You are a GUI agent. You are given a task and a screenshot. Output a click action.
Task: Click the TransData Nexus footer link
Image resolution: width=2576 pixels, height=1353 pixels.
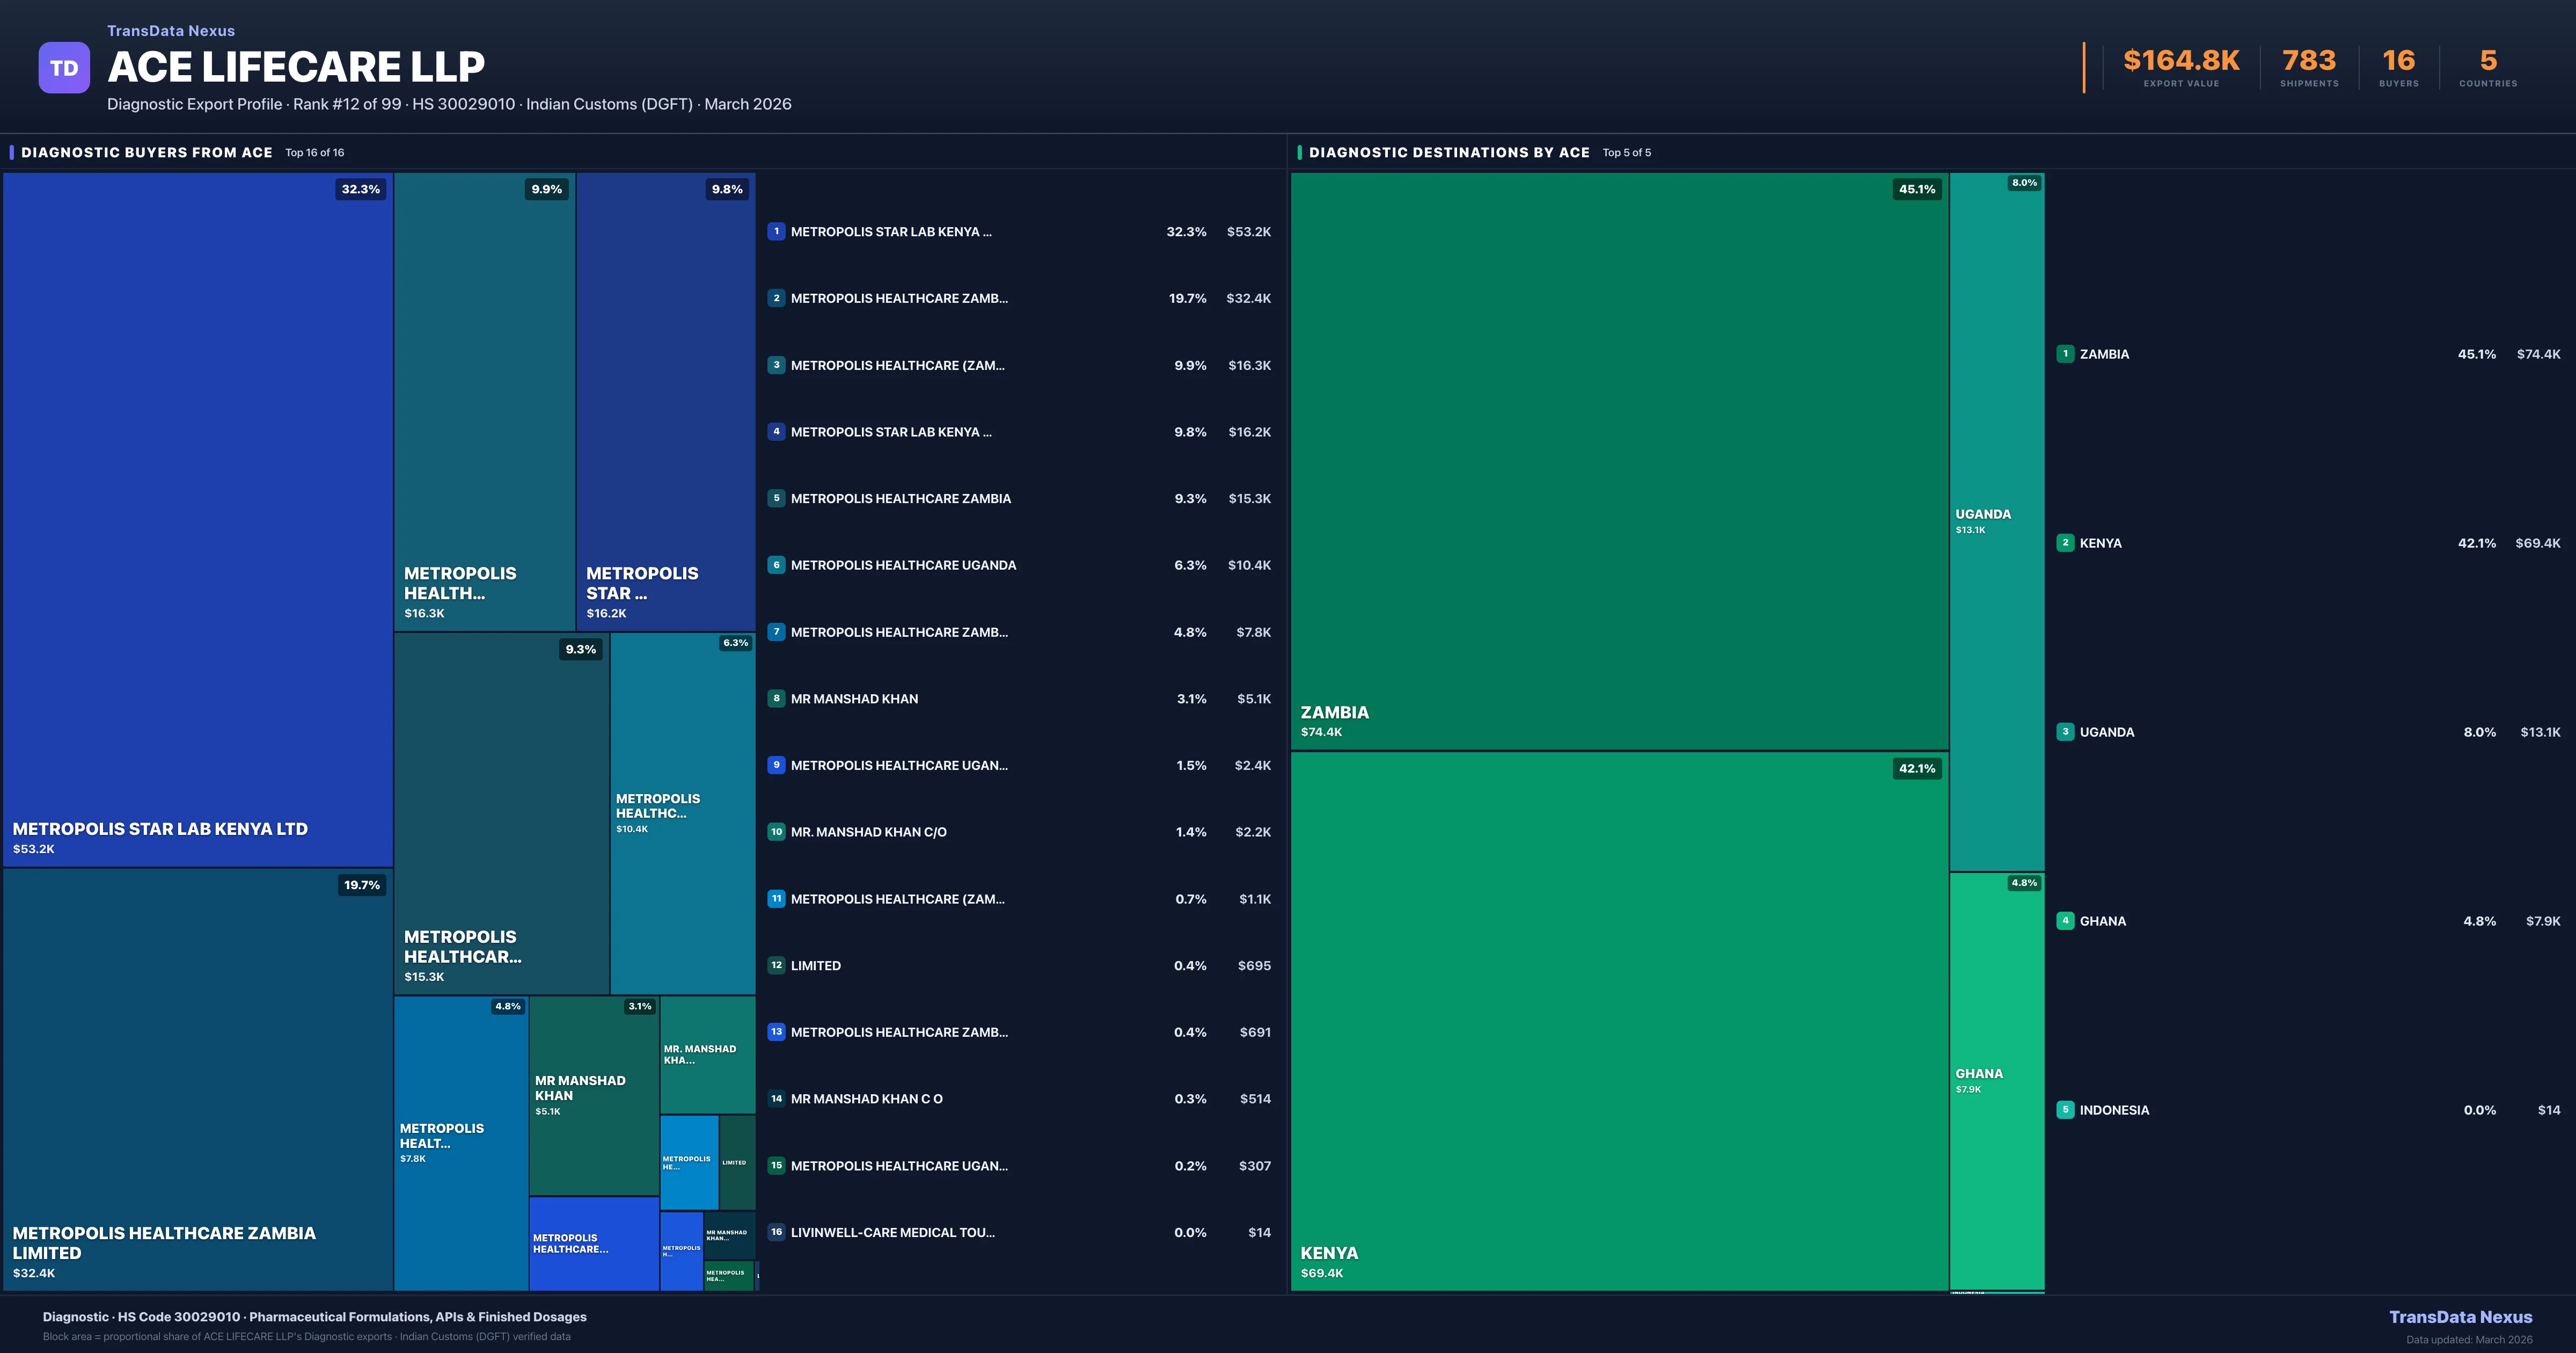point(2460,1317)
